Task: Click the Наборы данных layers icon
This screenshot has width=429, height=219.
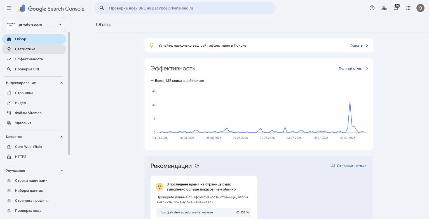Action: (9, 191)
